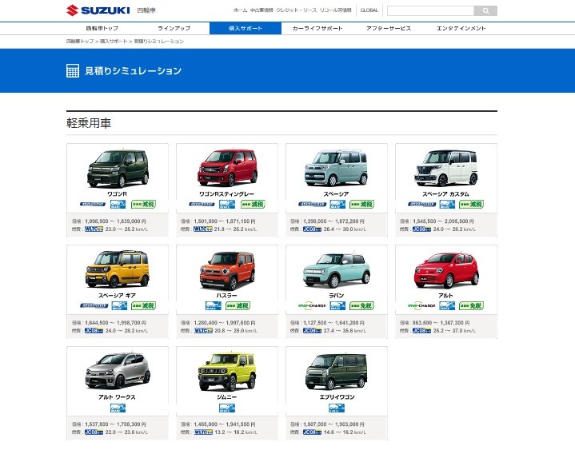Viewport: 575px width, 458px height.
Task: Click the hybrid badge under スペーシア ギア
Action: coord(94,306)
